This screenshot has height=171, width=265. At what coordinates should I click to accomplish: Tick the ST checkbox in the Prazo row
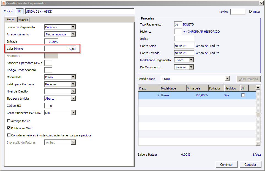click(x=243, y=95)
